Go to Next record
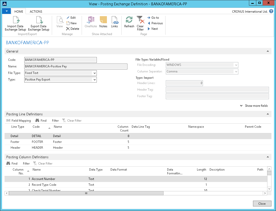 tap(153, 29)
